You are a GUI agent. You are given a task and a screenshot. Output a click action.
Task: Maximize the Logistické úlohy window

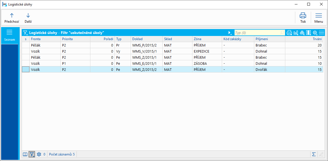click(x=309, y=4)
